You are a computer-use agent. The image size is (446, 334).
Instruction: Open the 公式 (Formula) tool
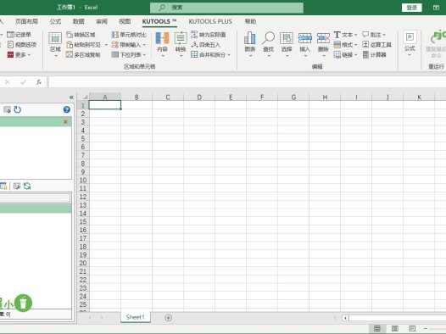tap(410, 43)
